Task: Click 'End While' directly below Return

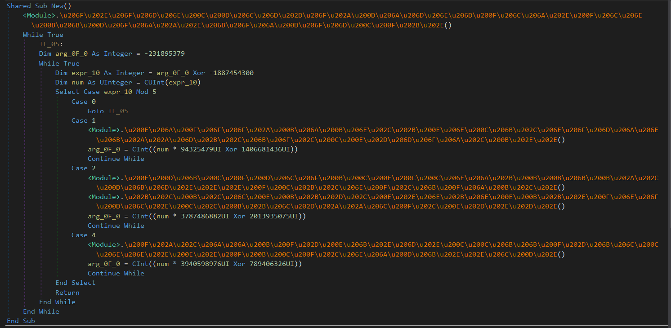Action: tap(57, 302)
